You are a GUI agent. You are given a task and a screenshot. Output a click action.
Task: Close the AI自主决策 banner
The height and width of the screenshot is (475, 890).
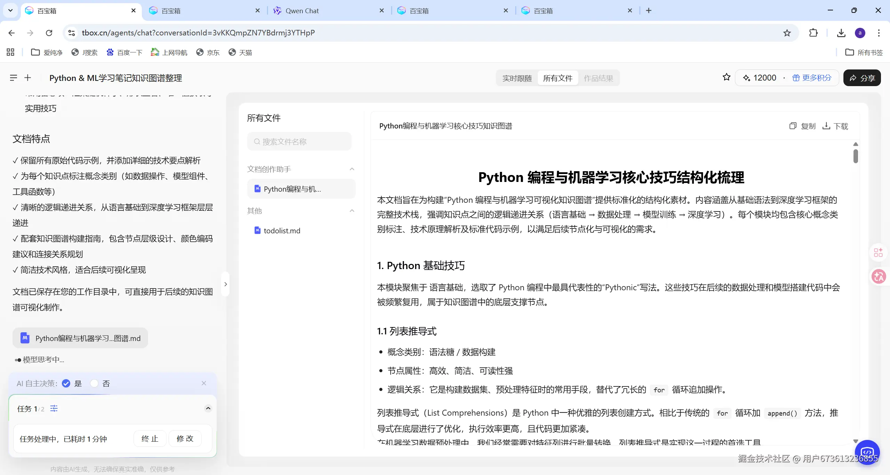(204, 383)
